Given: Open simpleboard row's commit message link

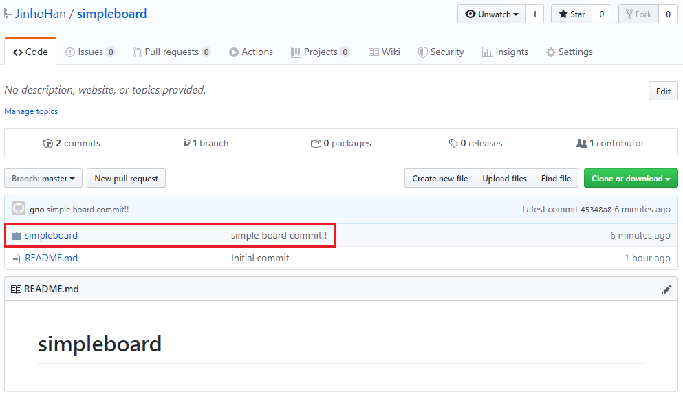Looking at the screenshot, I should 279,235.
